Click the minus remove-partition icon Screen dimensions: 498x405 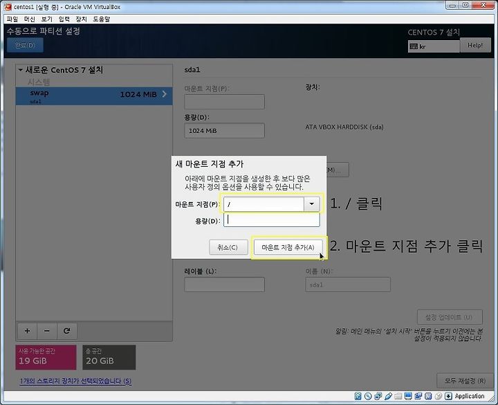click(47, 331)
